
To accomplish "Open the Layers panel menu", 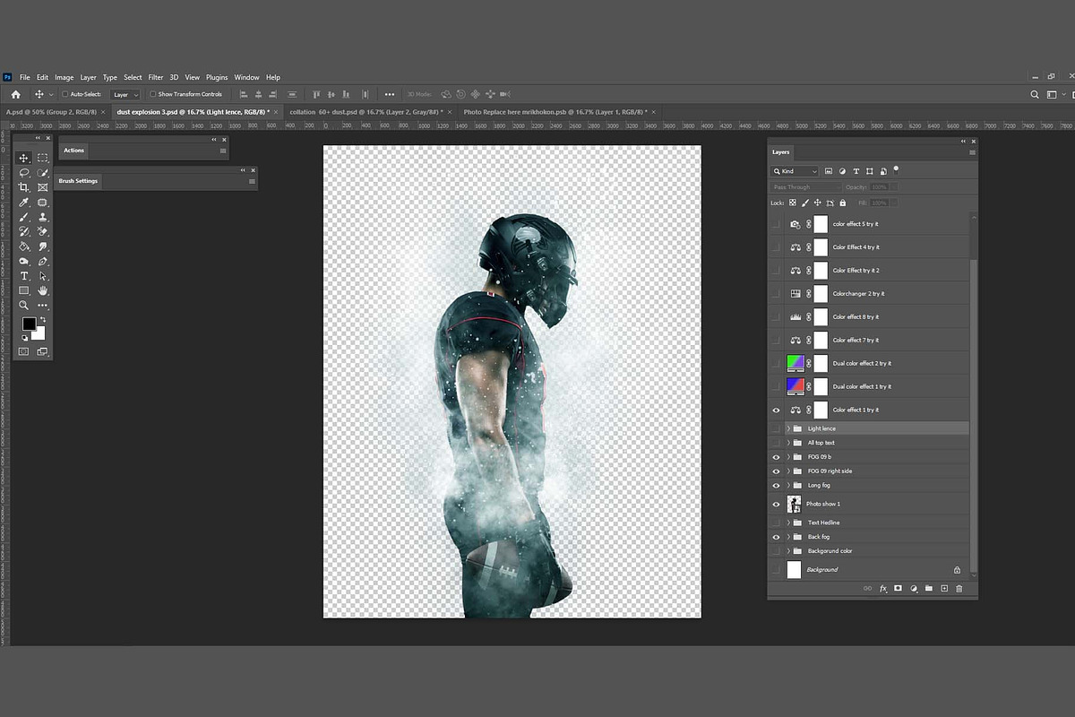I will (972, 152).
